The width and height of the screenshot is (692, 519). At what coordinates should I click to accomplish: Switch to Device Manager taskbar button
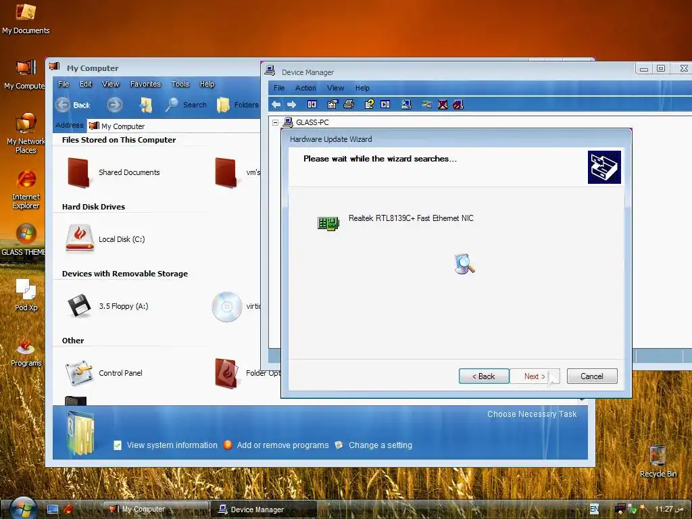pos(264,510)
